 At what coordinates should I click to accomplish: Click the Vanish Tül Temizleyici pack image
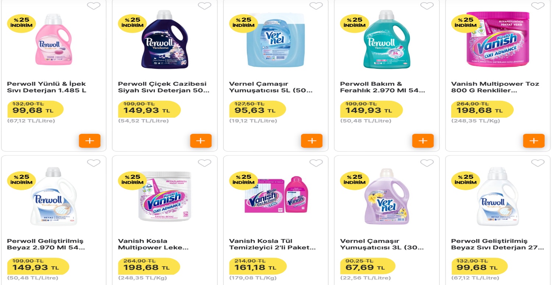click(x=276, y=196)
